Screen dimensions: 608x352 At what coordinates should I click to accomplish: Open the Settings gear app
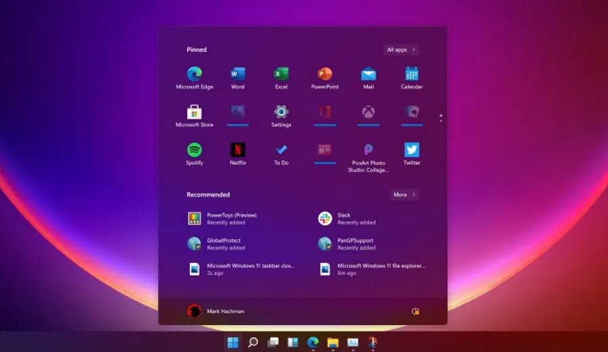(x=281, y=116)
